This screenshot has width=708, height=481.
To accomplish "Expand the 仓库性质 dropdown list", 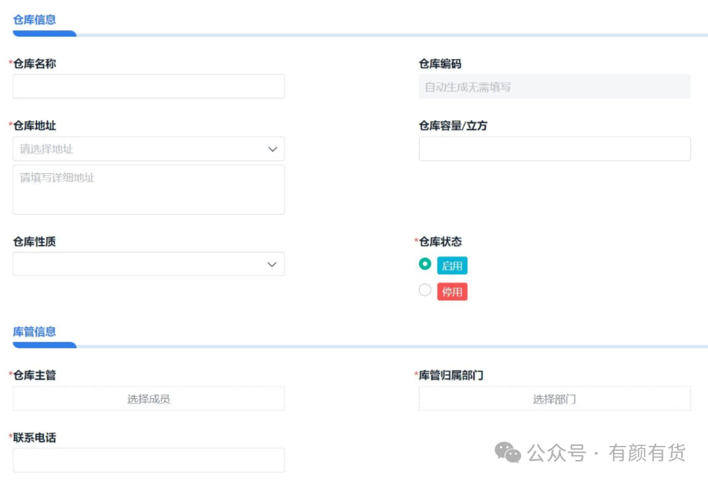I will pos(141,264).
